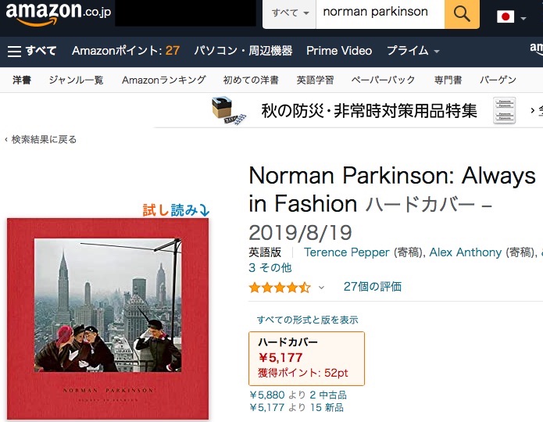
Task: Open the Amazonランキング tab
Action: coord(163,80)
